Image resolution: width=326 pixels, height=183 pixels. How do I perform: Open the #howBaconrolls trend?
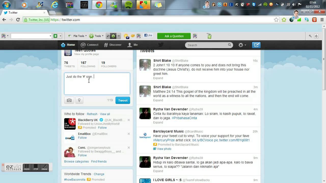coord(75,180)
